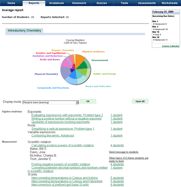
Task: Open the Course Calendar link
Action: (x=170, y=46)
